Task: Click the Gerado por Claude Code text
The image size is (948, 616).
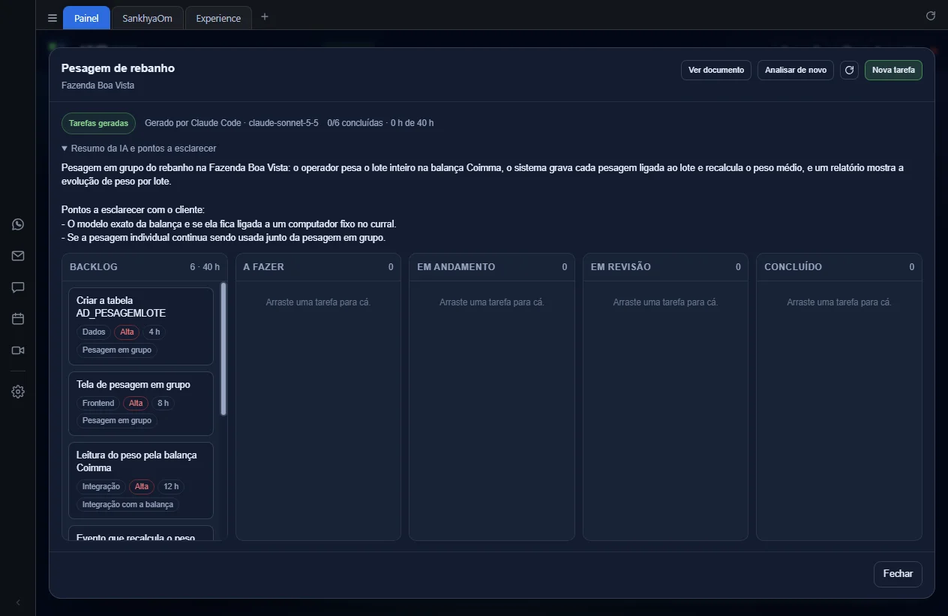Action: point(193,123)
